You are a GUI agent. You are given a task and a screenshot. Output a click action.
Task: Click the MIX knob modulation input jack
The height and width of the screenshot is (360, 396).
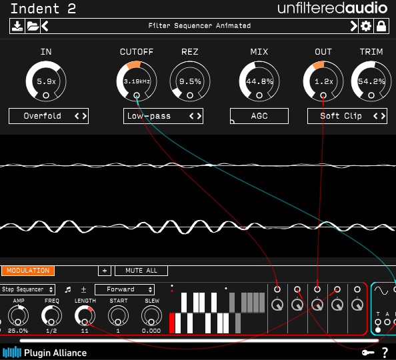[x=259, y=95]
